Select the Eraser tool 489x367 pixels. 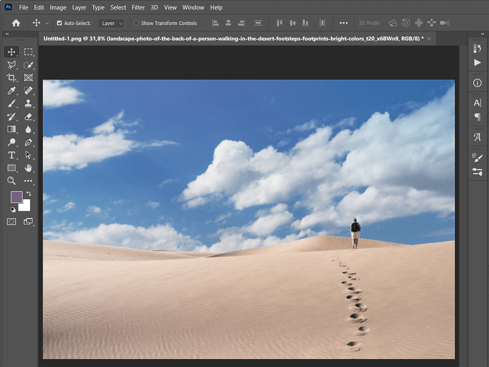point(28,116)
